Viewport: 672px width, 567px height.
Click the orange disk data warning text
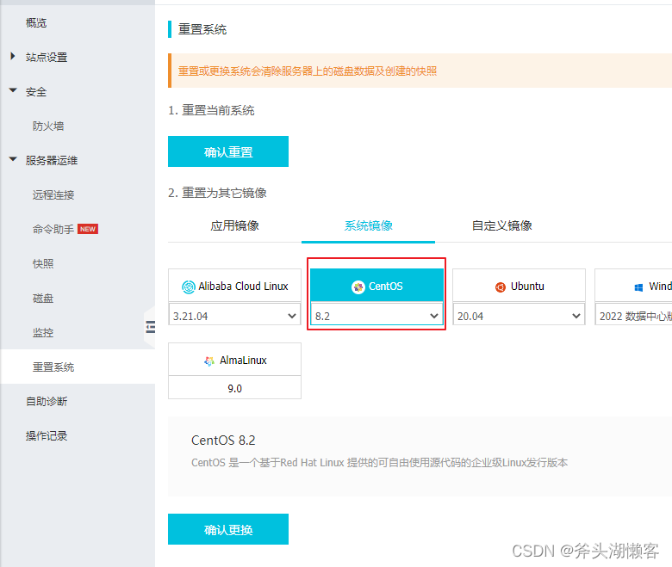(308, 71)
